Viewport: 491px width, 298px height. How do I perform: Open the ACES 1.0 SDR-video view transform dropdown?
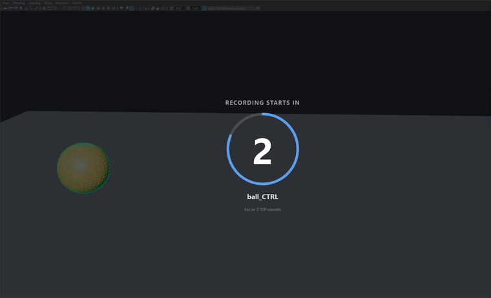coord(233,8)
